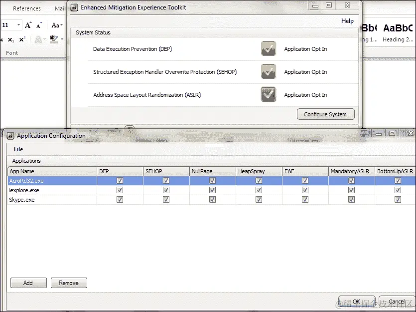Click the SEHOP system status check icon
The width and height of the screenshot is (416, 312).
[x=269, y=71]
